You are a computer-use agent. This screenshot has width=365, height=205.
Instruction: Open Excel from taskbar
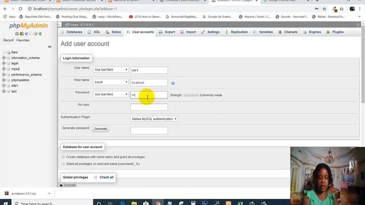(x=240, y=203)
